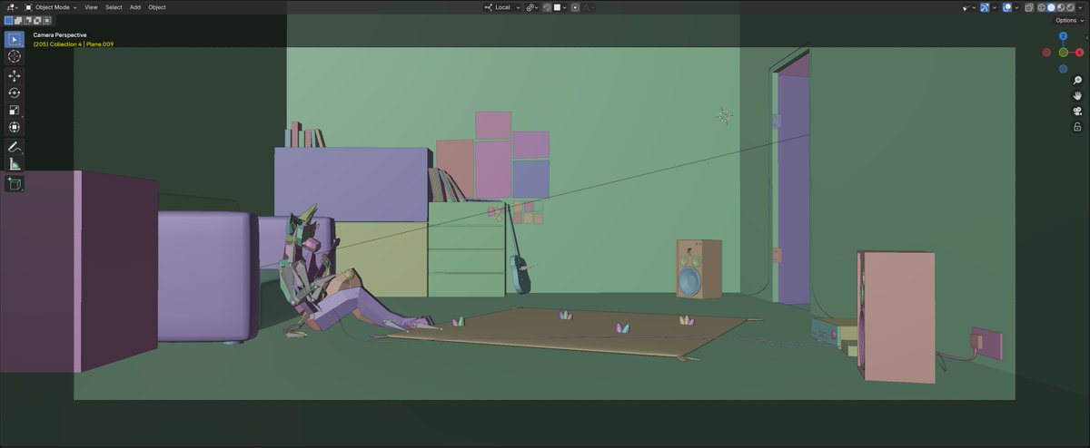This screenshot has height=448, width=1090.
Task: Select the Annotate tool
Action: pyautogui.click(x=14, y=147)
